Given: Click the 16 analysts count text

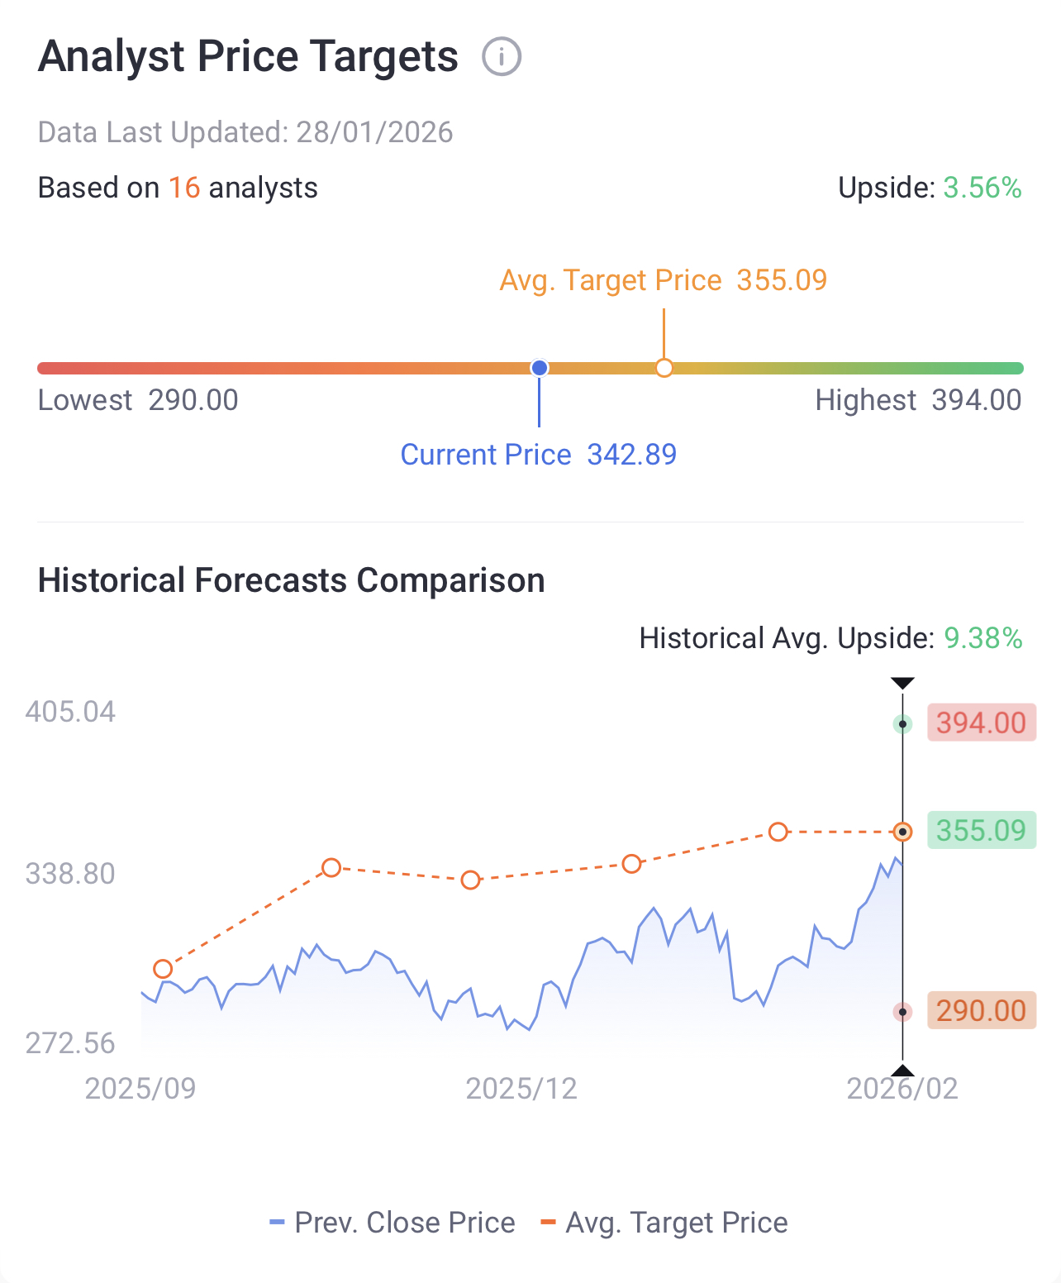Looking at the screenshot, I should (x=184, y=188).
